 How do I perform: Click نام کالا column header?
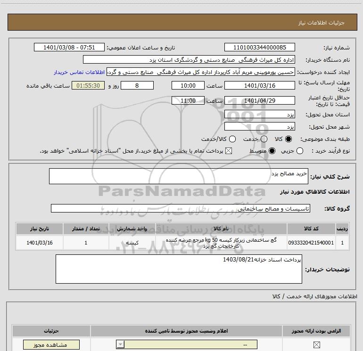click(221, 229)
